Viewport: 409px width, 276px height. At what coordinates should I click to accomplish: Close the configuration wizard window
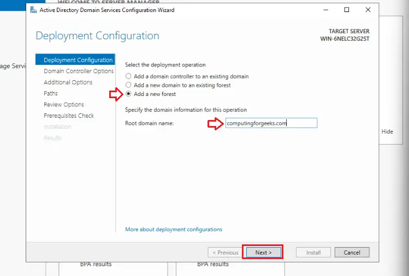(368, 10)
